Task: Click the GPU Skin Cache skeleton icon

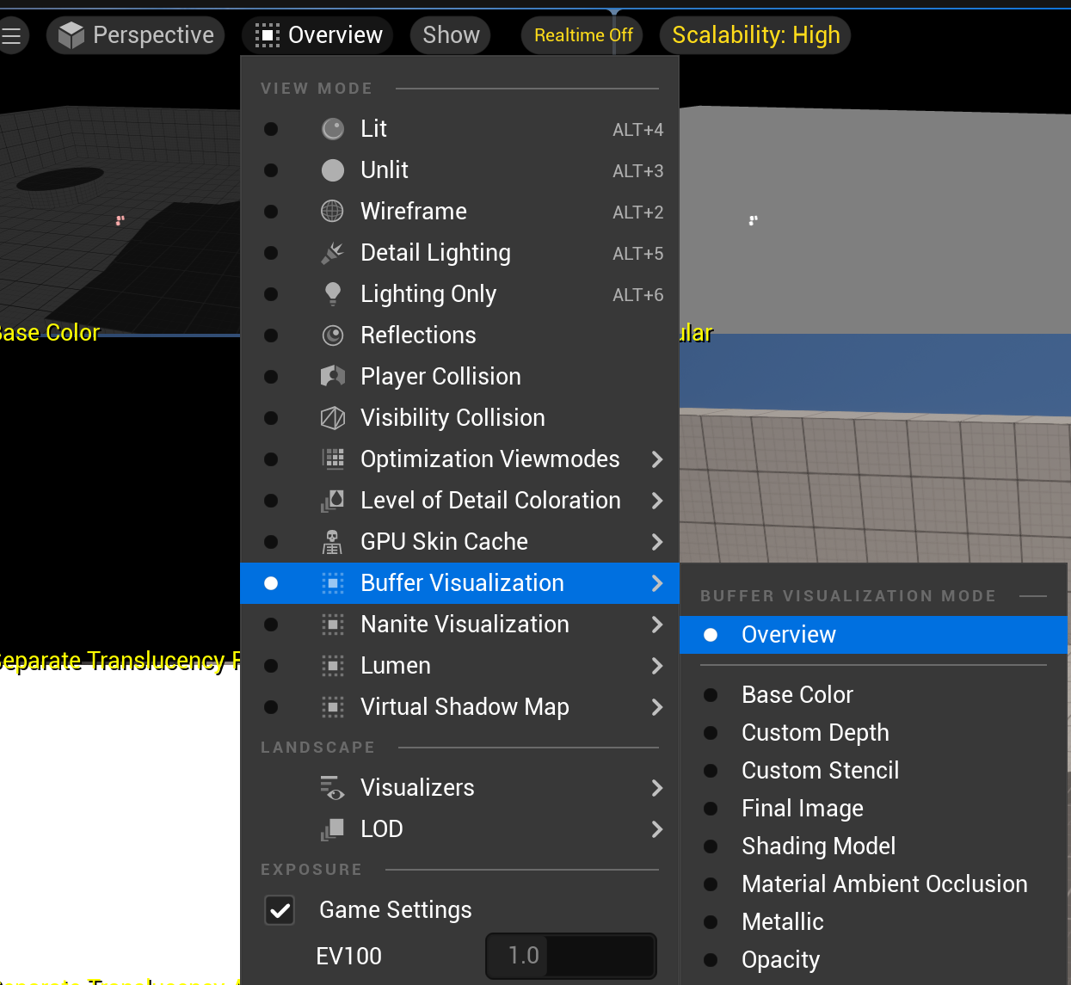Action: tap(333, 542)
